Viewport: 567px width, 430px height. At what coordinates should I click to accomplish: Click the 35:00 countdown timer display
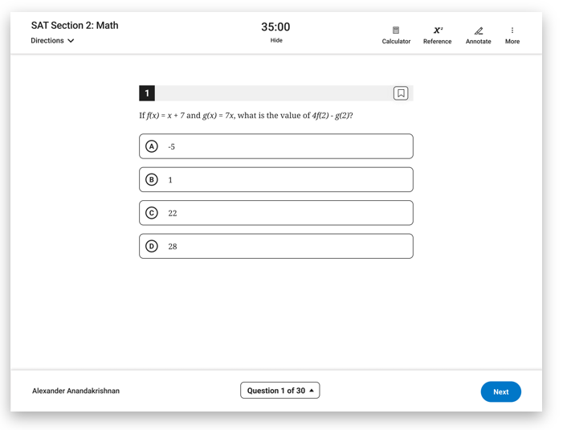tap(275, 27)
